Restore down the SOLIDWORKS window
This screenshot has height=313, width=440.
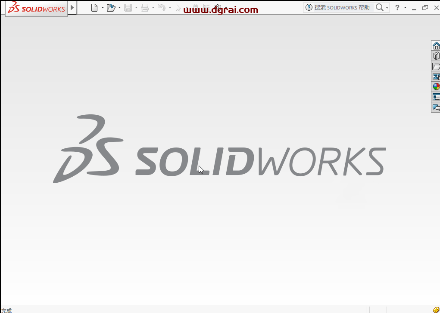point(425,8)
